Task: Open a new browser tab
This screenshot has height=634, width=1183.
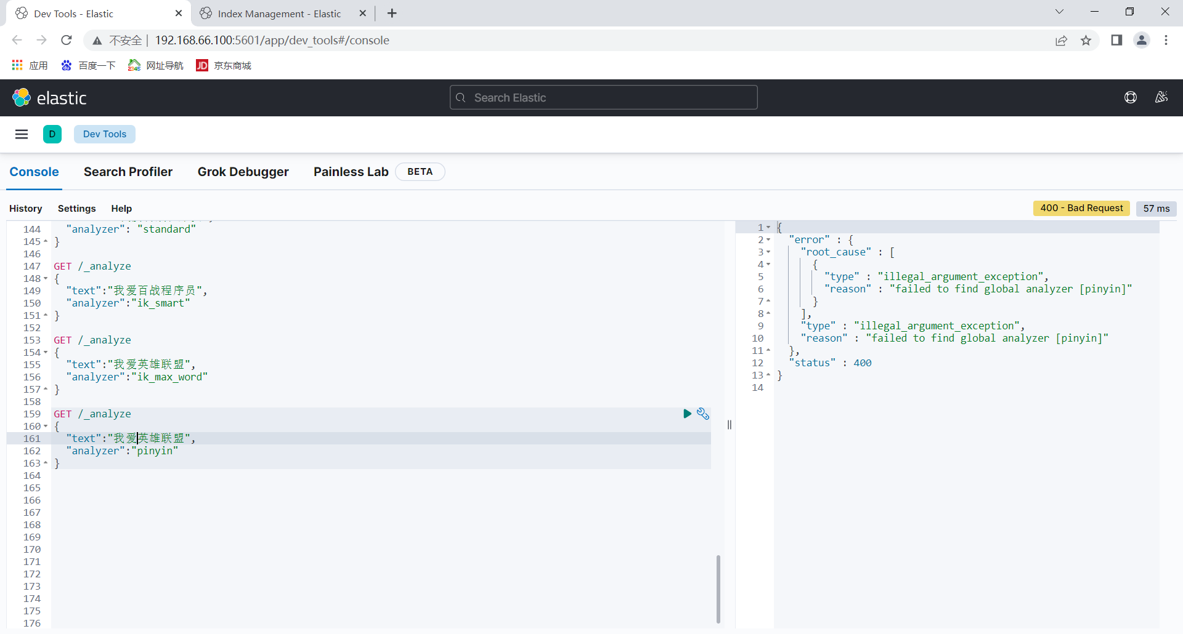Action: click(x=392, y=13)
